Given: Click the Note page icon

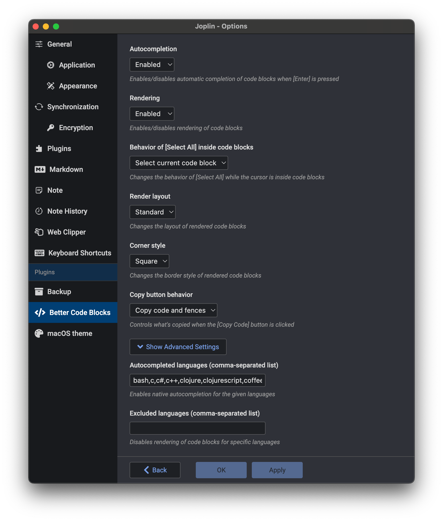Looking at the screenshot, I should click(39, 190).
